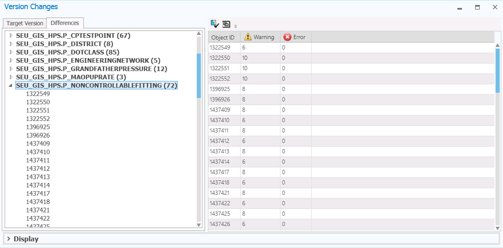The image size is (503, 248).
Task: Collapse the P_NONCONTROLLABLEFITTING (72) tree node
Action: [x=11, y=86]
